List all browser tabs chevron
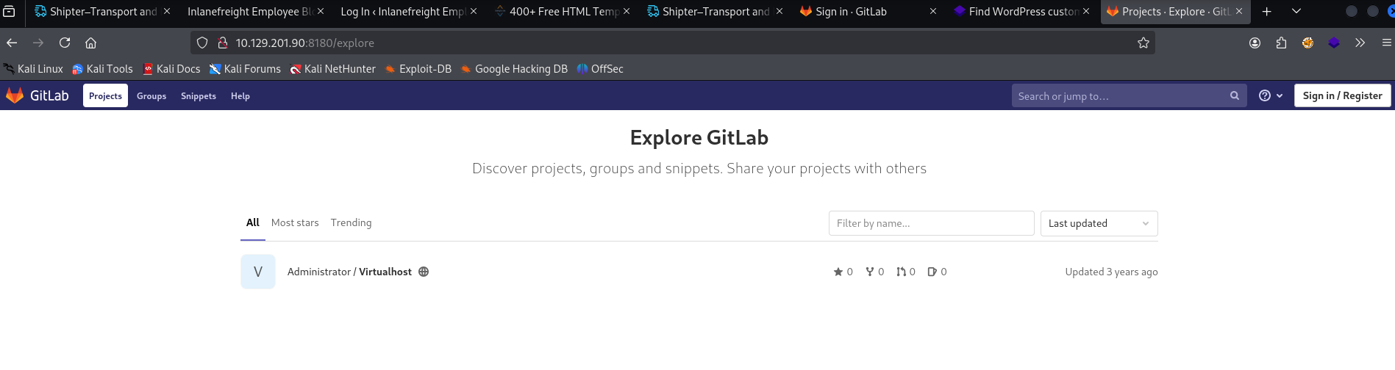Image resolution: width=1395 pixels, height=370 pixels. (x=1296, y=11)
